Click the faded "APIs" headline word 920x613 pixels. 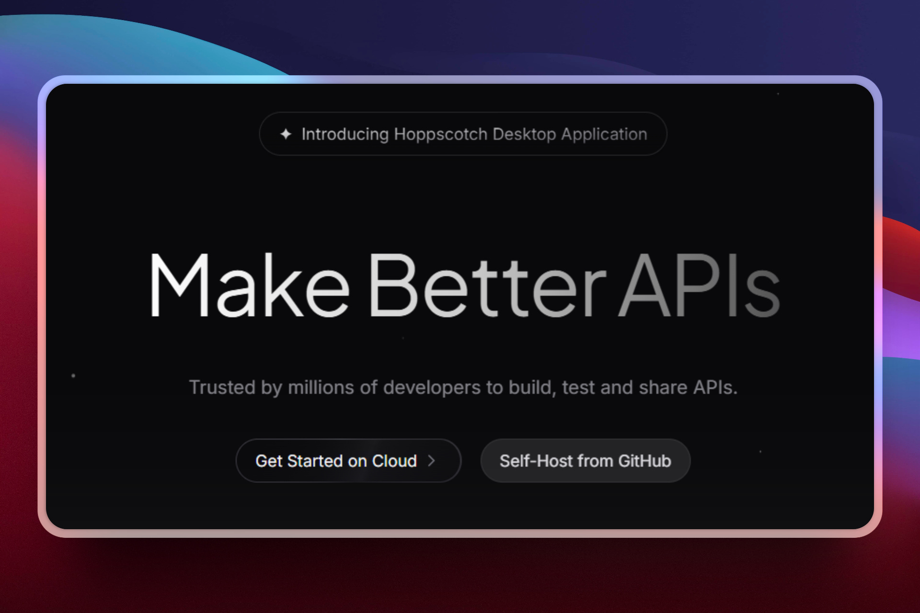click(699, 285)
